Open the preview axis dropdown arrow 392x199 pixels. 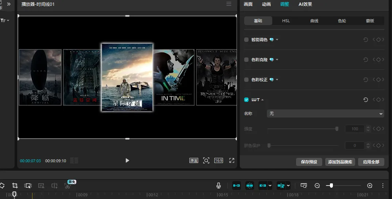[x=288, y=186]
